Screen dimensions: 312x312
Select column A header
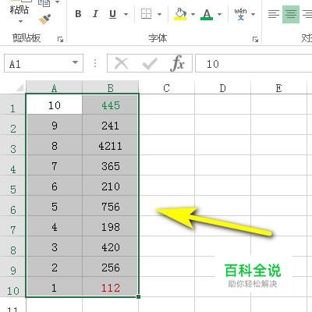pos(54,88)
